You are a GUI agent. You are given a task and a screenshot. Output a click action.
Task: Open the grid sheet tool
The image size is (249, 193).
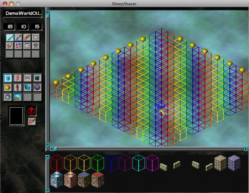pyautogui.click(x=27, y=46)
